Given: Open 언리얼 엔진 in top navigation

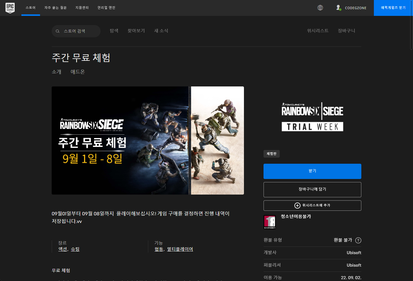Looking at the screenshot, I should [106, 8].
